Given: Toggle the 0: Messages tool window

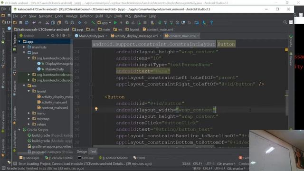Looking at the screenshot, I should pos(29,158).
